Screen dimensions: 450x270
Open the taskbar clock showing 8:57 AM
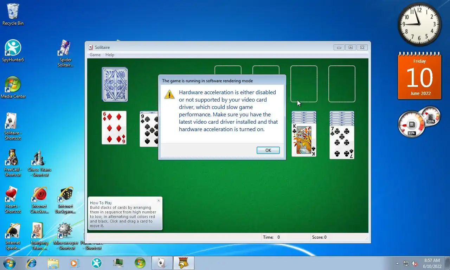click(x=432, y=263)
